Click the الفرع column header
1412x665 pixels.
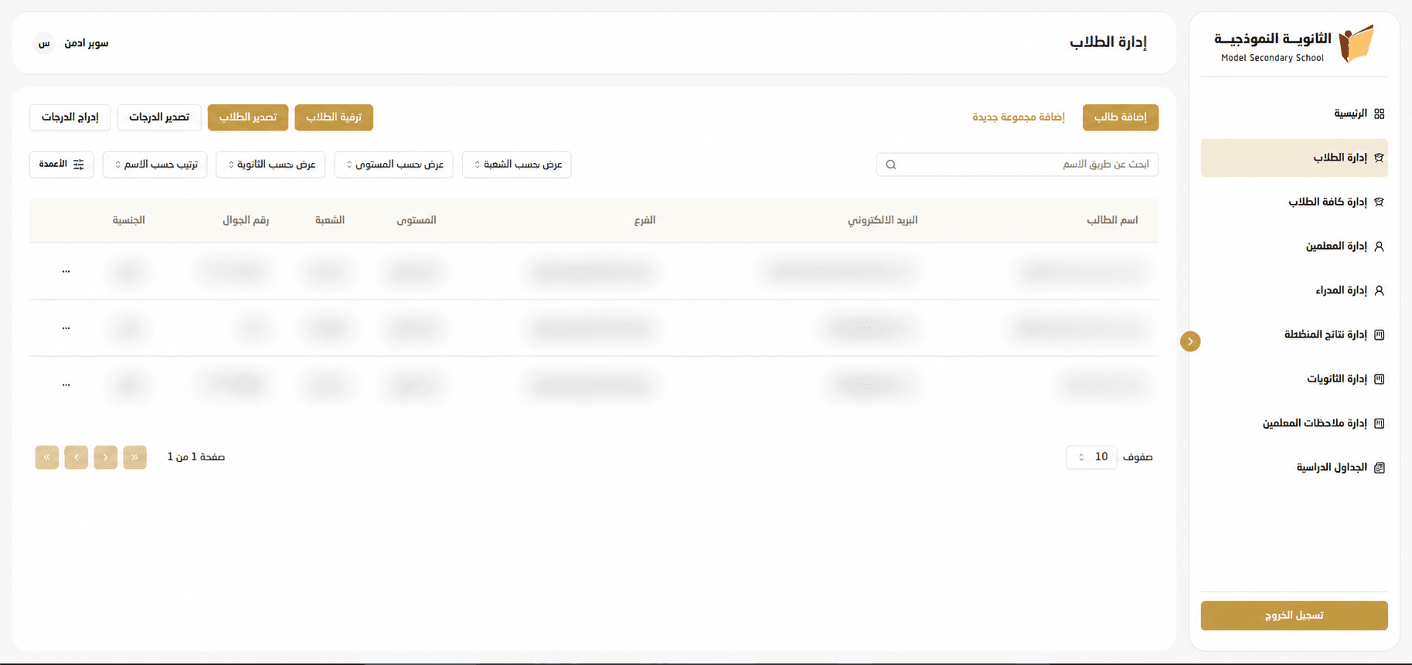[x=645, y=220]
